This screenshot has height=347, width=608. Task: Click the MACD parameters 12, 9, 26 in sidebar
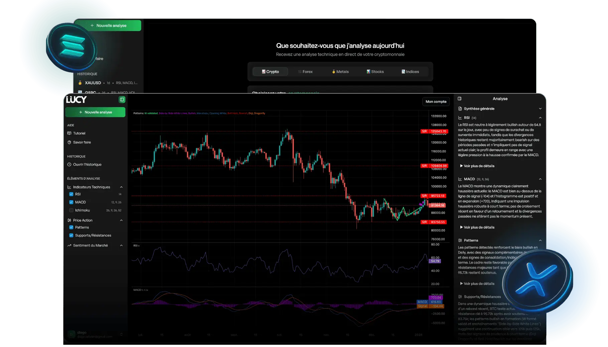coord(116,203)
